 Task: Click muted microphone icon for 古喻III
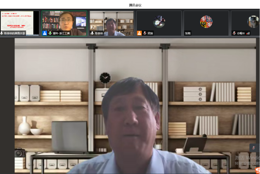tap(234, 33)
